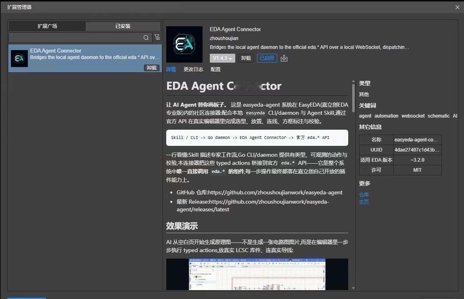Screen dimensions: 464x299
Task: Open the 配置 configuration tab
Action: [x=215, y=69]
